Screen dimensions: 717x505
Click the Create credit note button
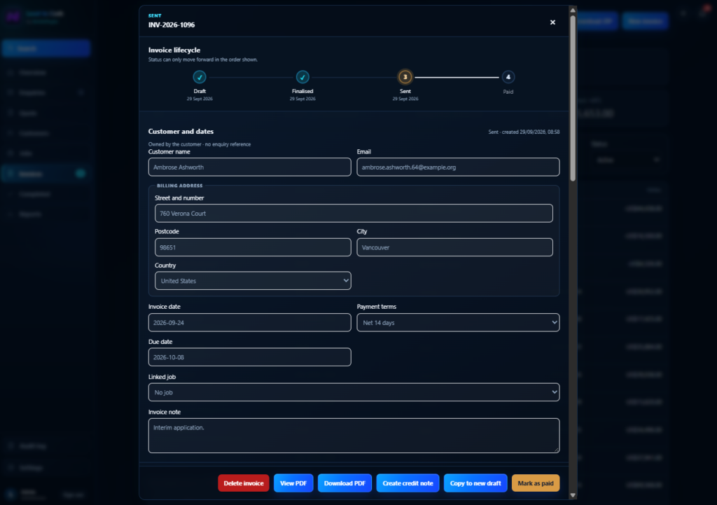408,483
